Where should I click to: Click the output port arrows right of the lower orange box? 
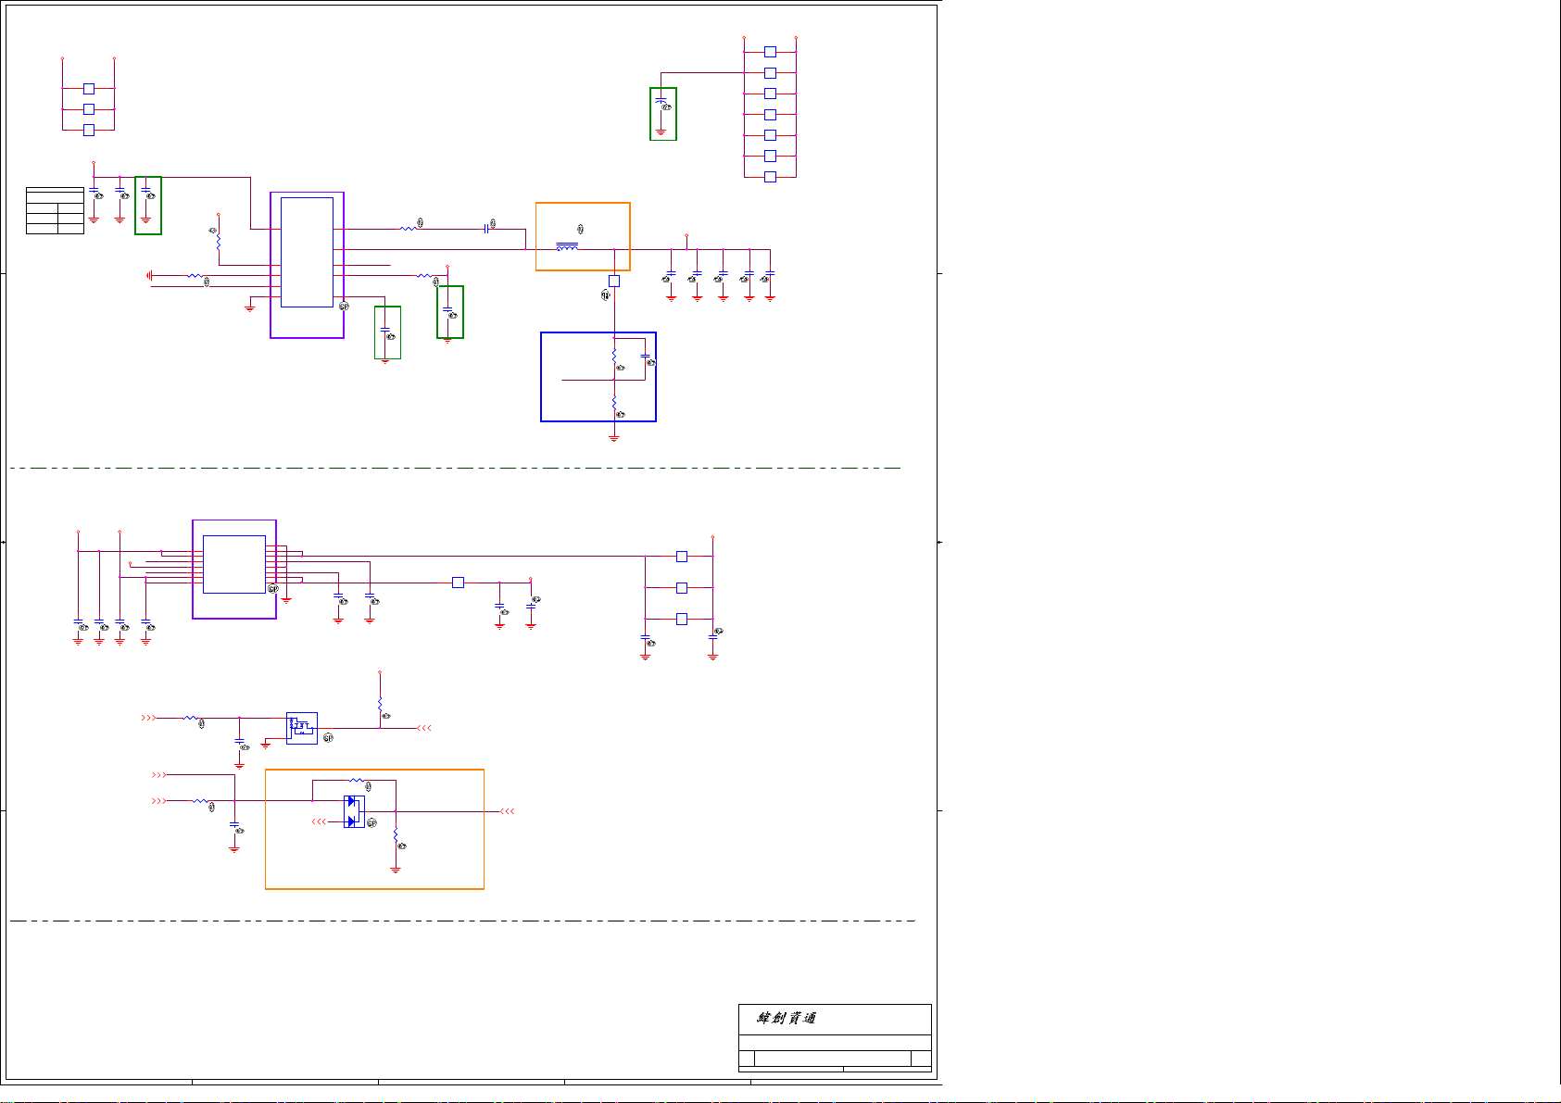coord(507,811)
